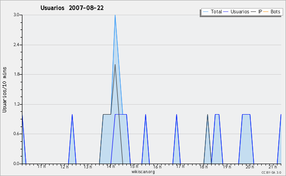
Task: Click the 'Usuarios' legend entry
Action: click(x=236, y=12)
